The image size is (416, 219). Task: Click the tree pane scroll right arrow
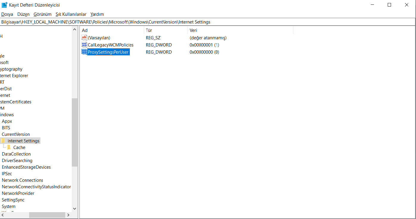point(68,215)
